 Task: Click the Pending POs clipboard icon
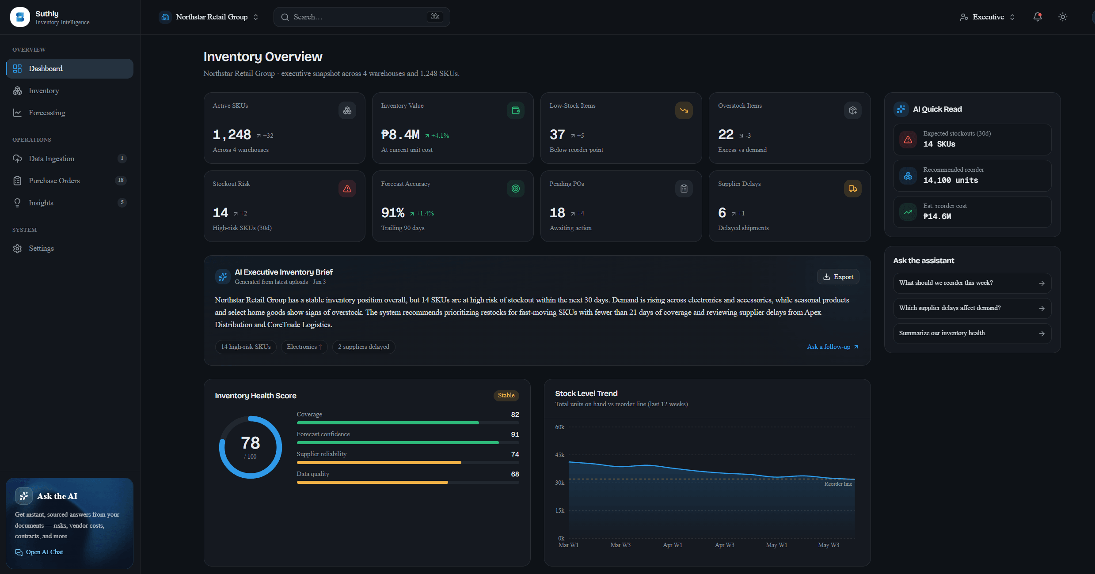click(684, 189)
